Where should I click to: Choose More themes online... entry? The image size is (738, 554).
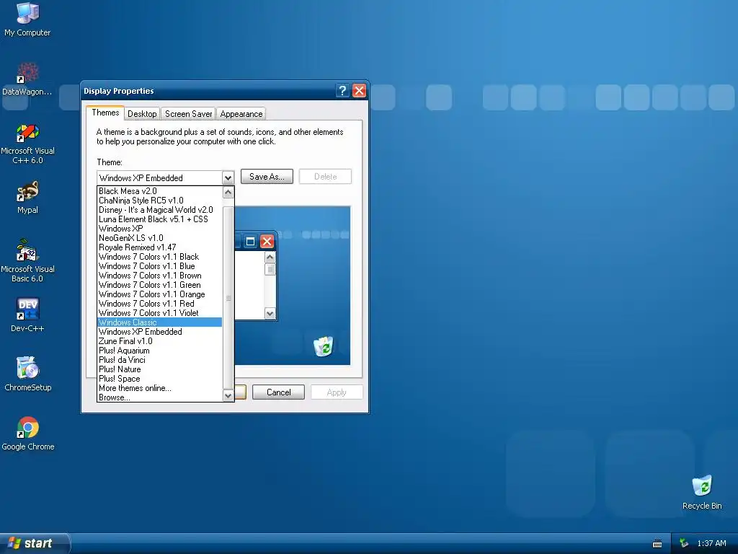coord(159,388)
